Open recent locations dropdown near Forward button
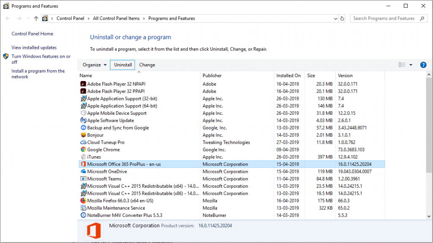 click(x=28, y=19)
